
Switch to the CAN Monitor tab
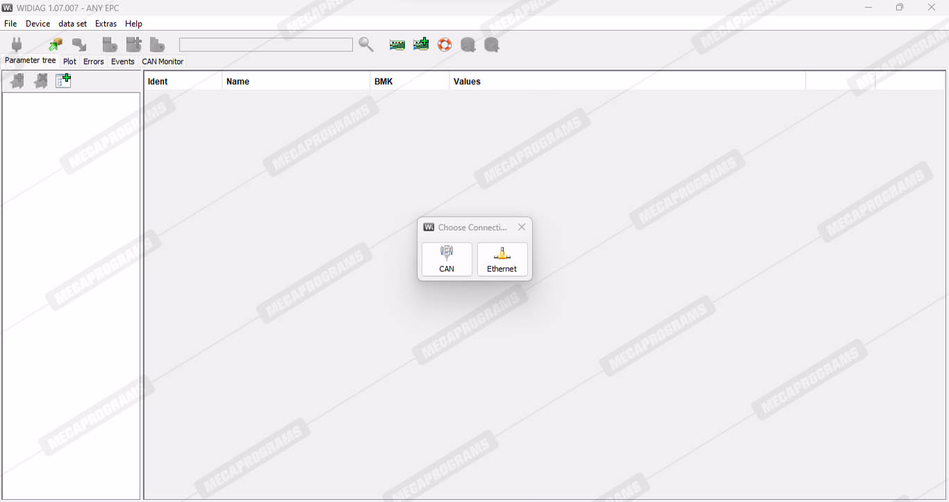pyautogui.click(x=163, y=61)
